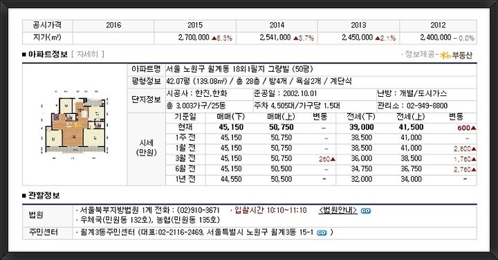Click the 1년 전 전세(下) price 32,000
Screen dimensions: 498x260
[x=362, y=179]
